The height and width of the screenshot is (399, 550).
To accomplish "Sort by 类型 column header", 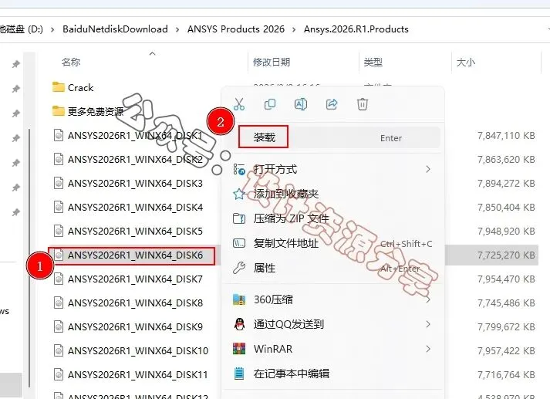I will (373, 63).
